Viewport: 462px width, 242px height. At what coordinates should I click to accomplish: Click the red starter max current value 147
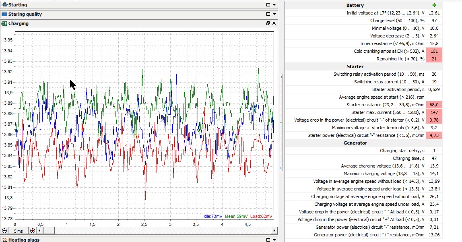click(x=434, y=113)
